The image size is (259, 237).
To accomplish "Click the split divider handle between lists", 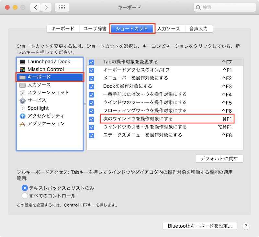I will click(85, 104).
